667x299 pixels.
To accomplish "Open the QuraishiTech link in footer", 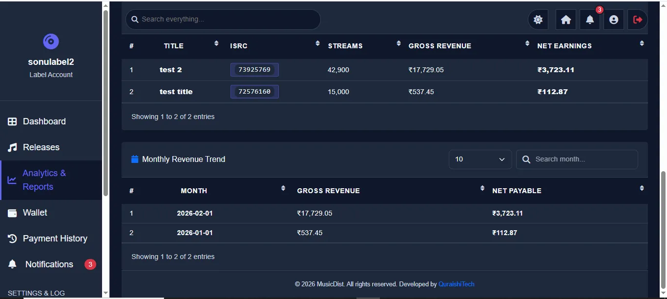I will (456, 284).
